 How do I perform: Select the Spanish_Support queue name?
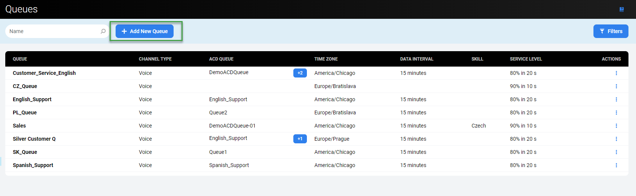click(33, 165)
